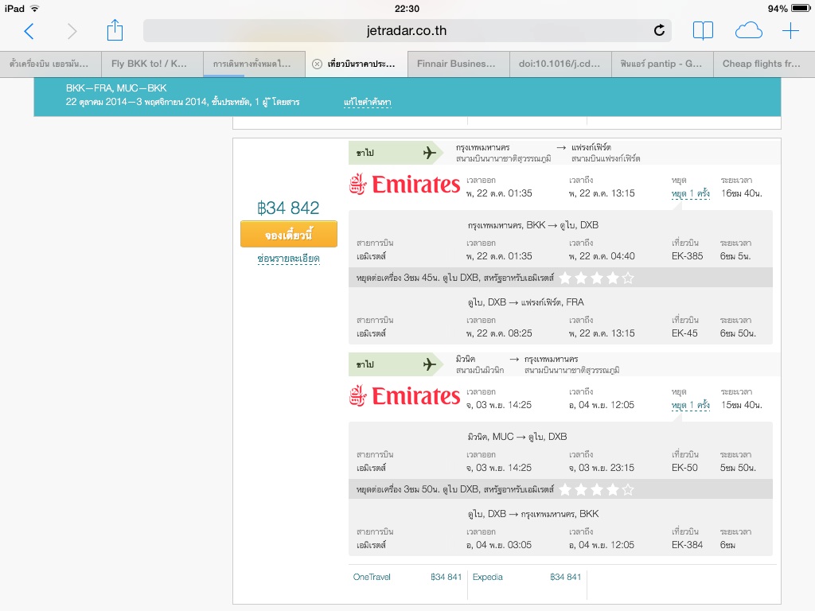Click the ฿34 842 price

pyautogui.click(x=288, y=208)
